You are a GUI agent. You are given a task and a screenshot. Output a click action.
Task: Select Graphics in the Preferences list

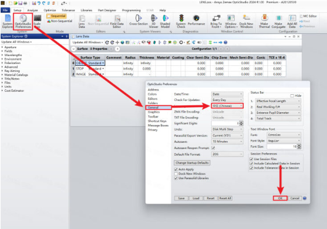(x=154, y=112)
